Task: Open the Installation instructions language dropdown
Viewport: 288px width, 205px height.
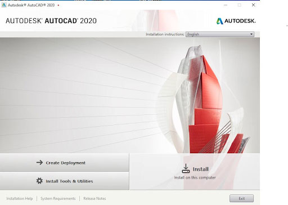Action: 220,34
